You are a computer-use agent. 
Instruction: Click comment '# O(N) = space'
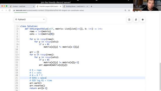pyautogui.click(x=38, y=78)
